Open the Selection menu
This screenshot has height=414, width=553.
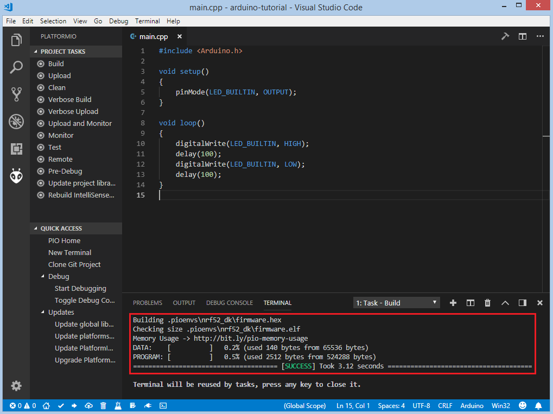coord(53,21)
